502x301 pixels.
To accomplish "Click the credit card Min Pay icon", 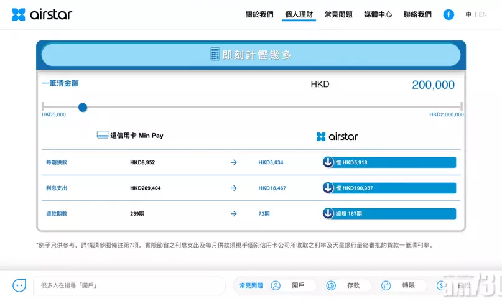I will coord(103,135).
